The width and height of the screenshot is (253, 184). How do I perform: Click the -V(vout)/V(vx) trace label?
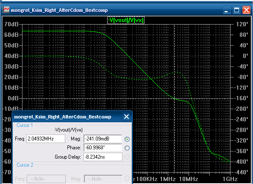tap(126, 20)
